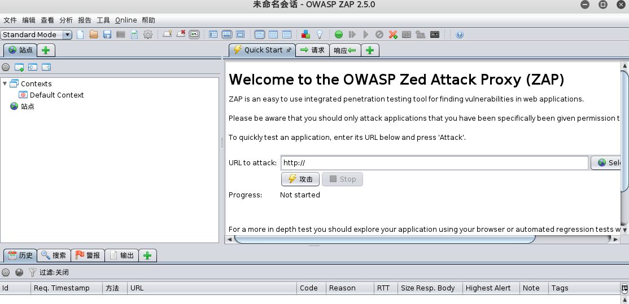Click the New Context icon
629x304 pixels.
pyautogui.click(x=19, y=67)
